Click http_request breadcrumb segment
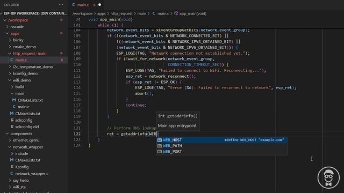 tap(121, 13)
